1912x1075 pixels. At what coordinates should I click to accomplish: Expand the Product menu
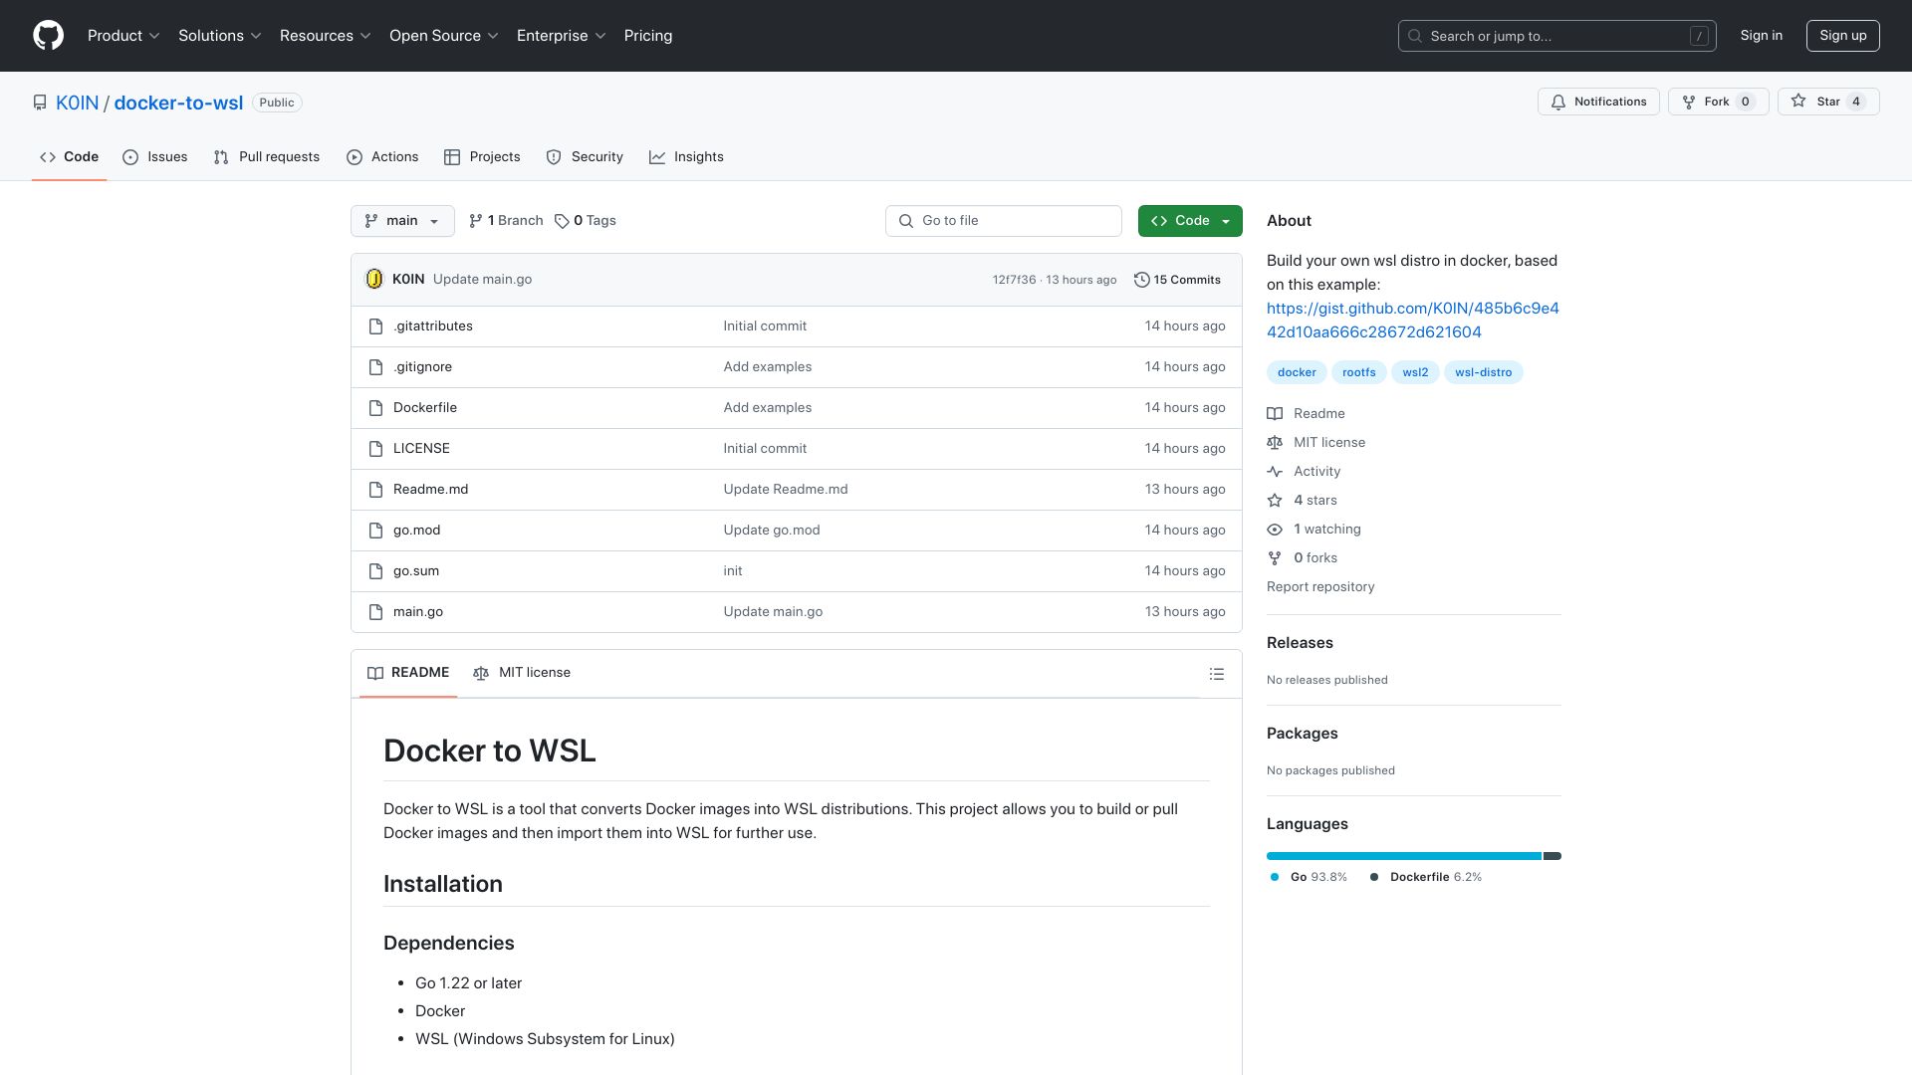(x=123, y=36)
